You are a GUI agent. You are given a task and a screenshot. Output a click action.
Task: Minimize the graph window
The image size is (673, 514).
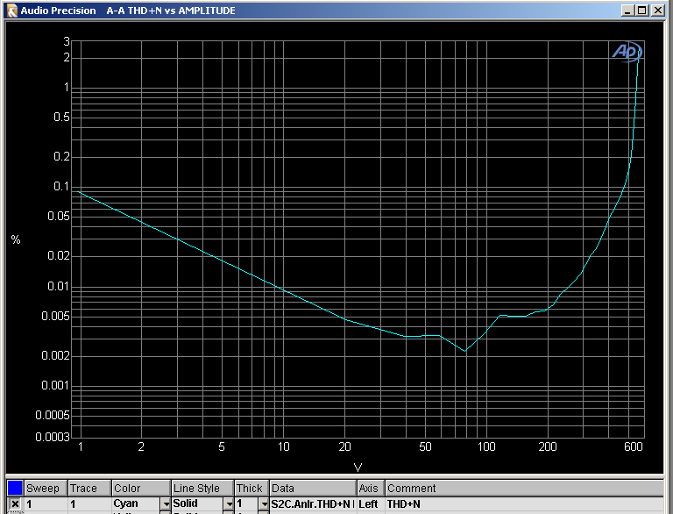628,11
